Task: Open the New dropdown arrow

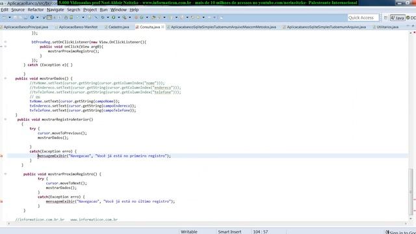Action: click(10, 18)
